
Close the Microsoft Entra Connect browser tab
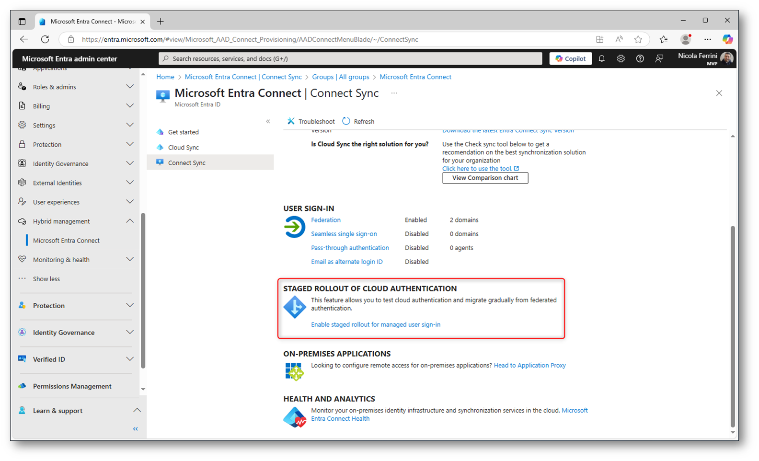pos(143,22)
